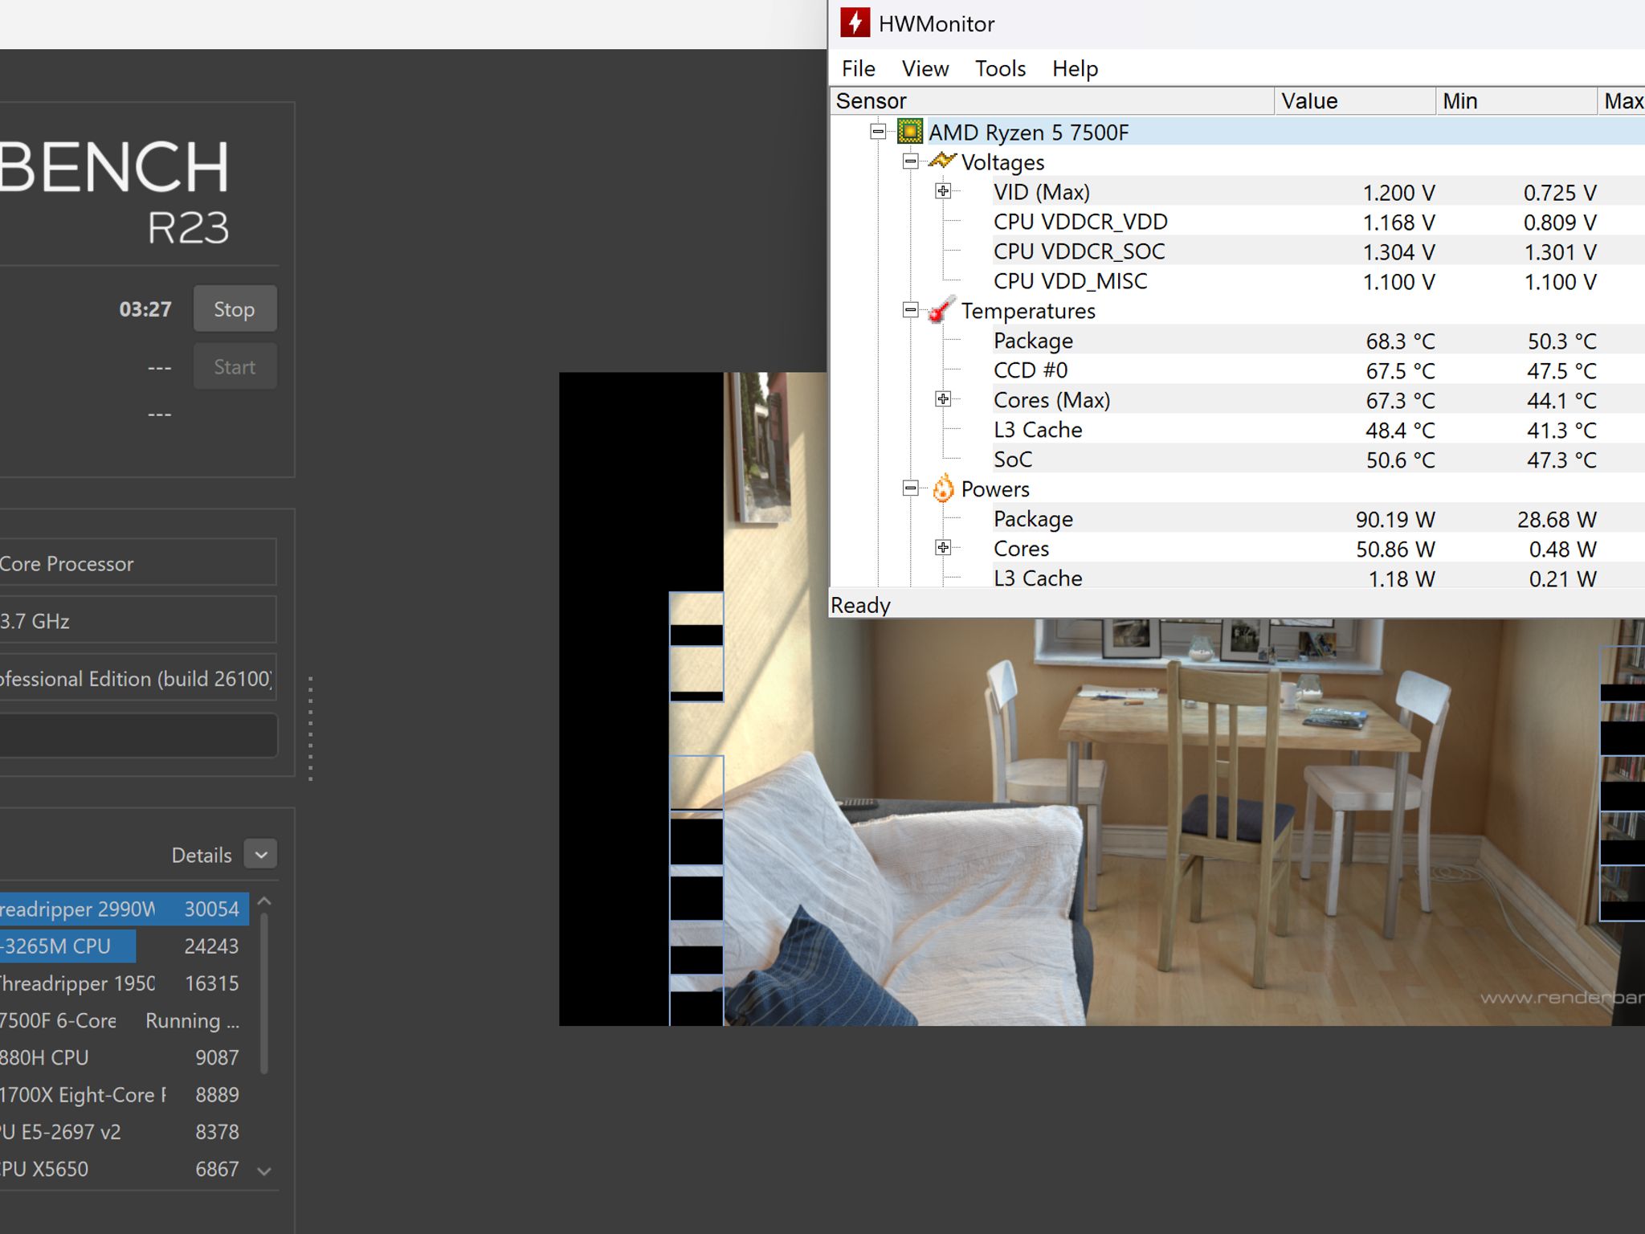The height and width of the screenshot is (1234, 1645).
Task: Expand the Cores (Max) temperature entry
Action: pos(943,399)
